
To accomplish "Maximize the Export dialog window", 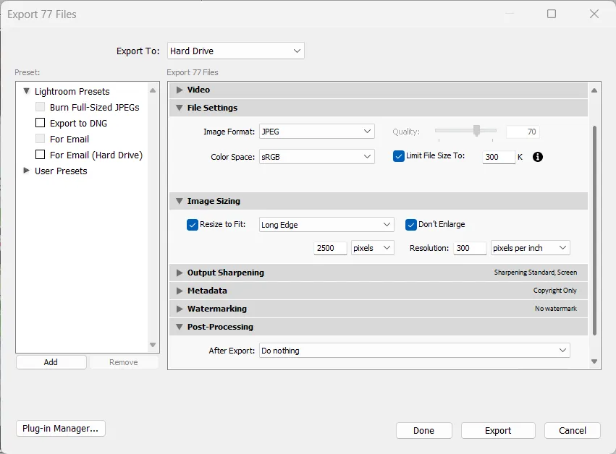I will pyautogui.click(x=552, y=14).
